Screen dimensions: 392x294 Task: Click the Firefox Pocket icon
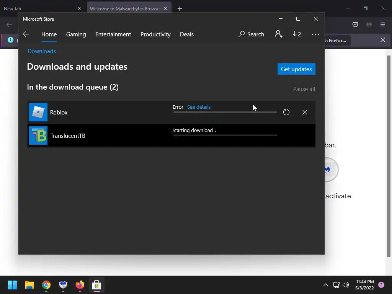(x=355, y=24)
